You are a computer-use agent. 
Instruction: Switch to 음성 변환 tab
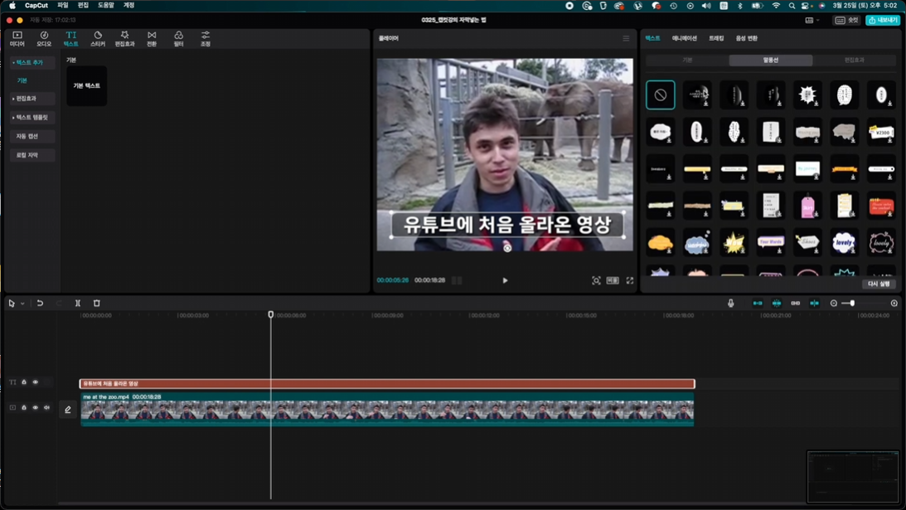746,38
